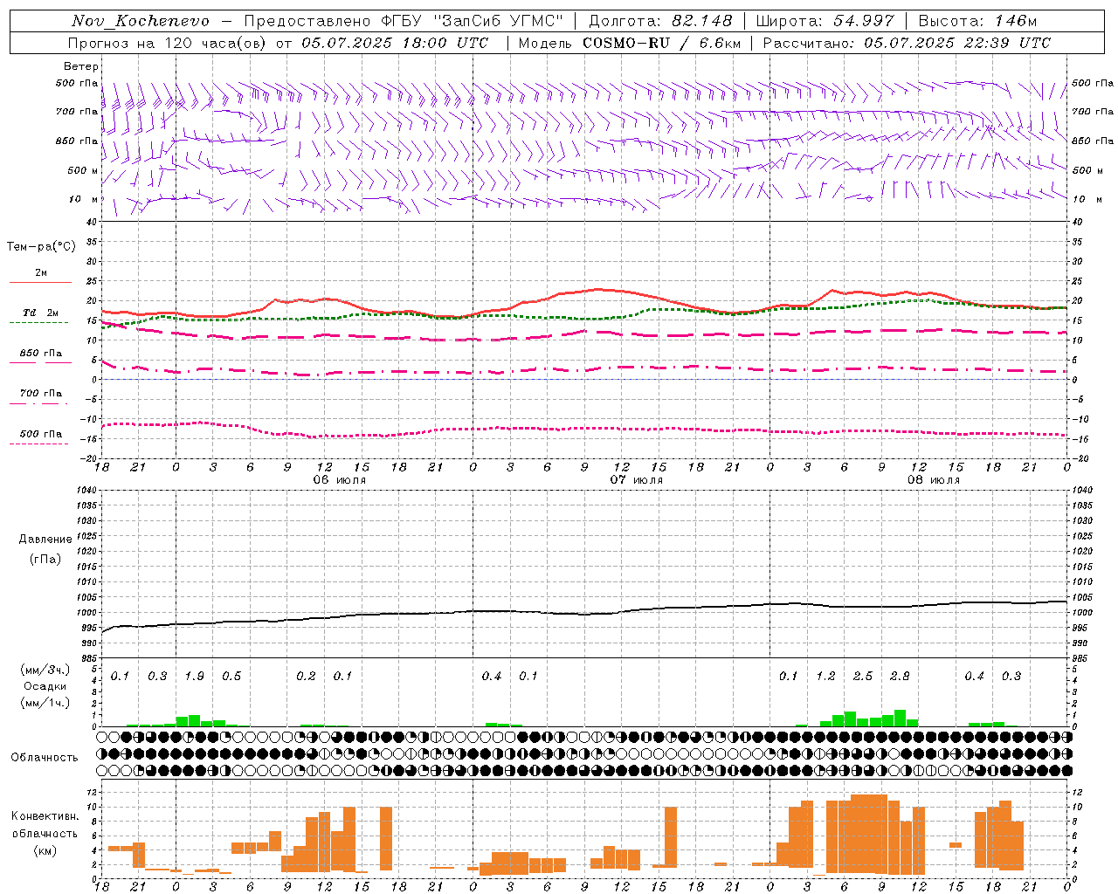Click the 'Рассчитано: 05.07.2025 22:39 UTC' timestamp

pyautogui.click(x=907, y=43)
